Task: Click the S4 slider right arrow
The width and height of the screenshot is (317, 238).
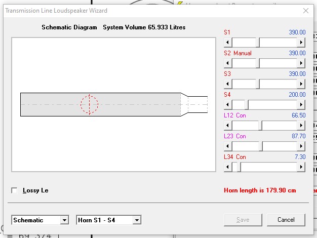Action: point(301,105)
